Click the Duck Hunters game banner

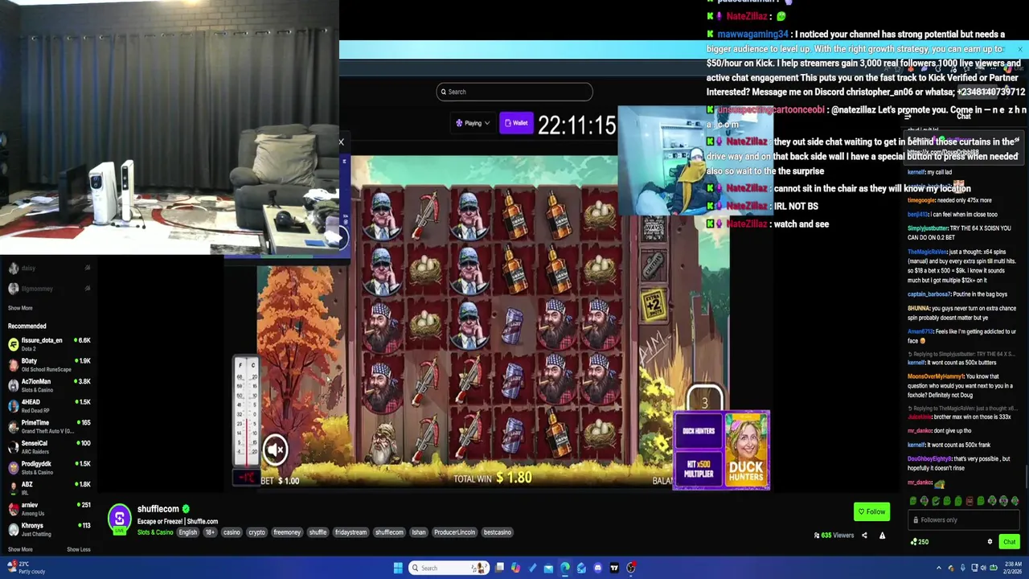pyautogui.click(x=722, y=451)
